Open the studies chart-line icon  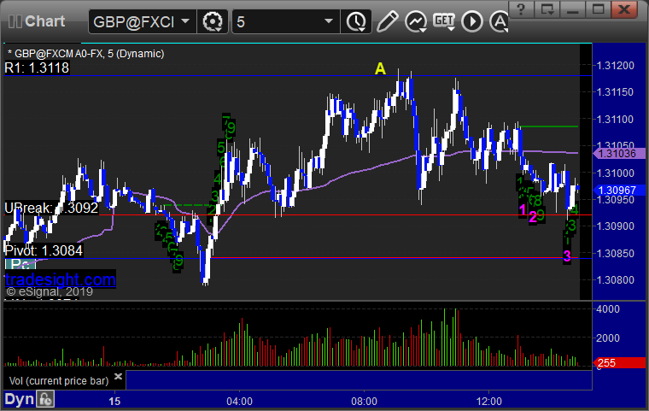click(416, 21)
